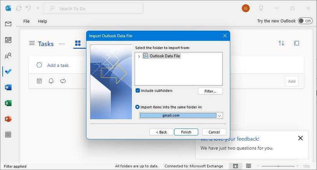Select Import items into same folder radio
This screenshot has height=170, width=317.
(x=138, y=107)
